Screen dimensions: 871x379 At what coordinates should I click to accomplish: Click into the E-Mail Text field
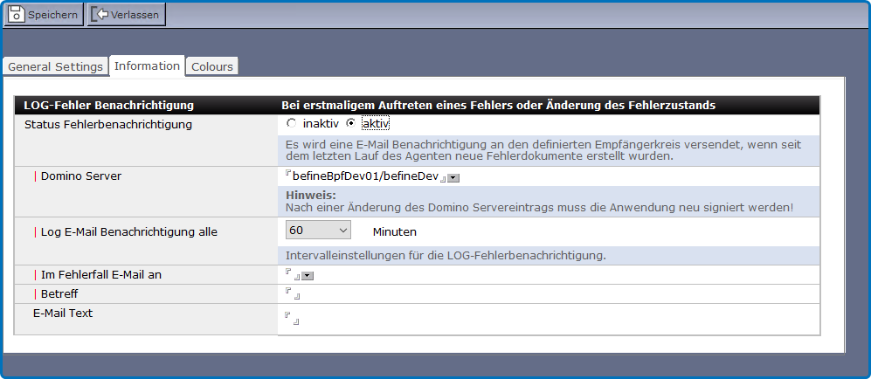click(x=291, y=318)
